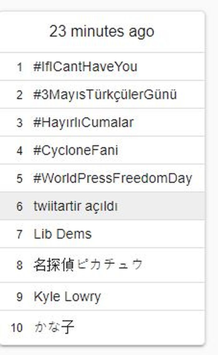Screen dimensions: 218x355
Task: Click rank number 1 in the list
Action: click(20, 66)
